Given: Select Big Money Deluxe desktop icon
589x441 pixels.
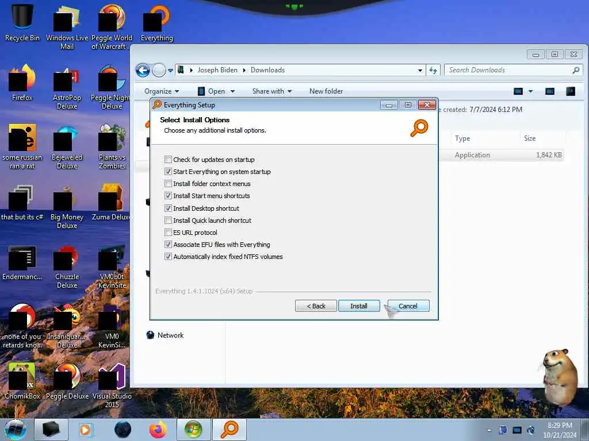Looking at the screenshot, I should tap(67, 207).
